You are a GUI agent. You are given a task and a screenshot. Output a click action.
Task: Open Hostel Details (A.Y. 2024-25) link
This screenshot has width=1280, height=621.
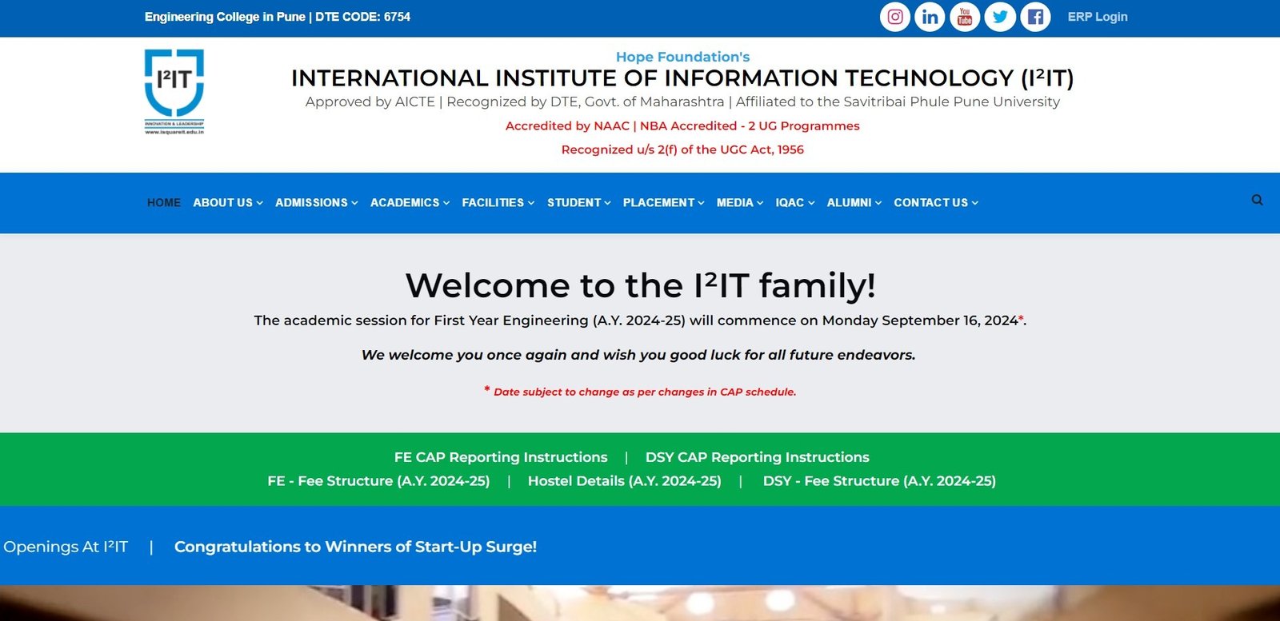pos(624,481)
